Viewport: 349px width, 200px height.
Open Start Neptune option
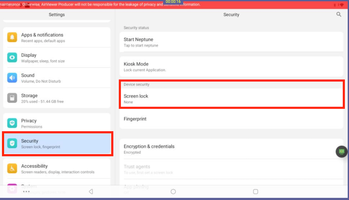tap(231, 42)
